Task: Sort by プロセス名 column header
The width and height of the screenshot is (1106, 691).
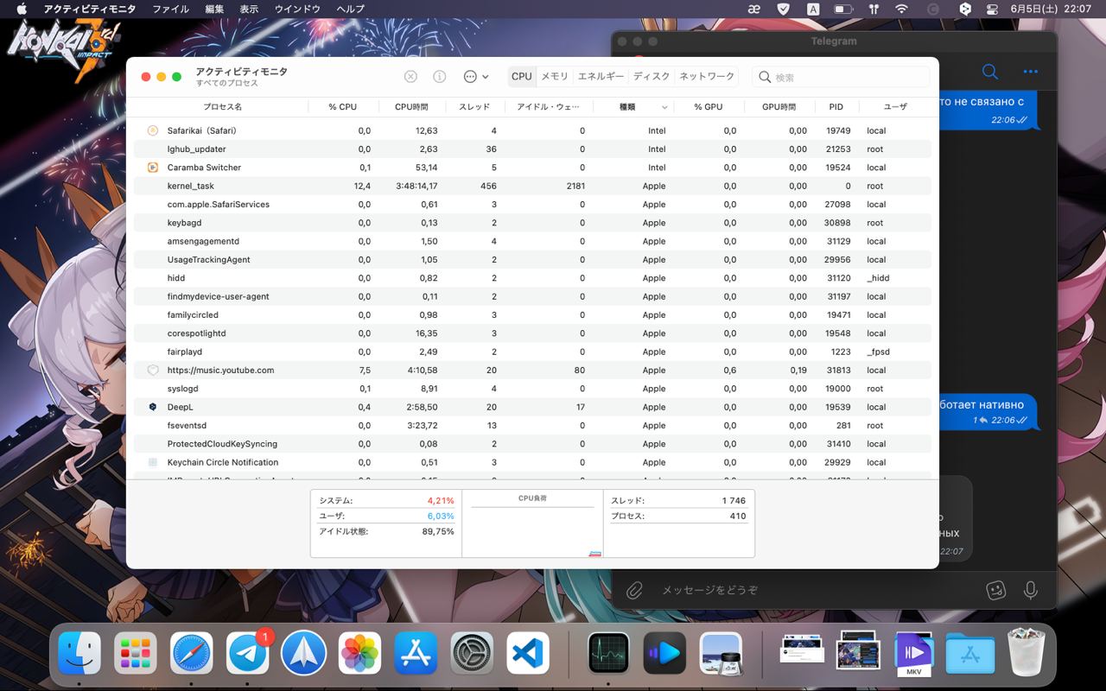Action: 222,107
